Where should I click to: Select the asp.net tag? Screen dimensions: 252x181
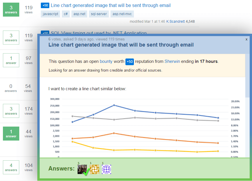tap(79, 14)
